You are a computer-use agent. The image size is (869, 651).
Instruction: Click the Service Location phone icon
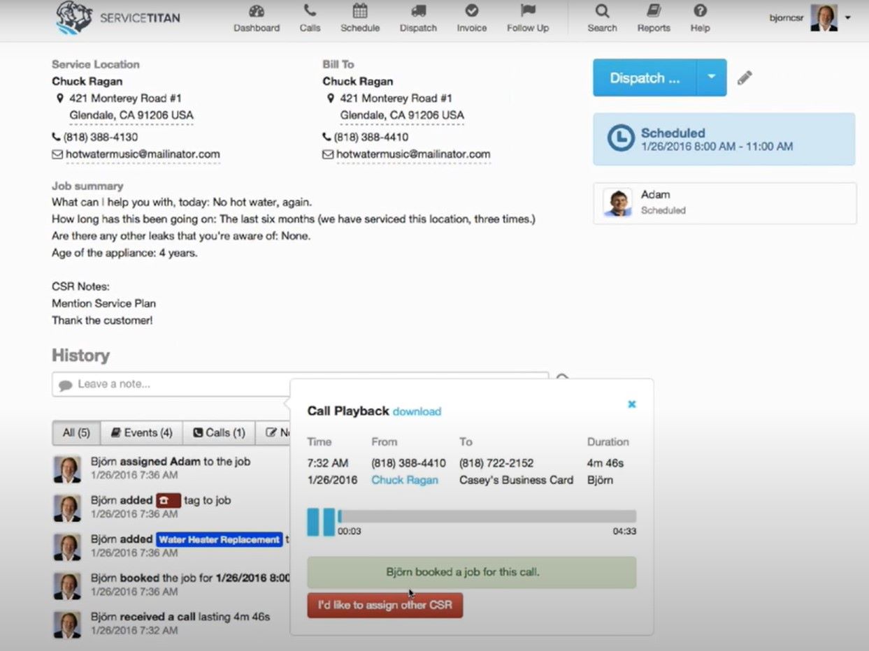(x=56, y=137)
